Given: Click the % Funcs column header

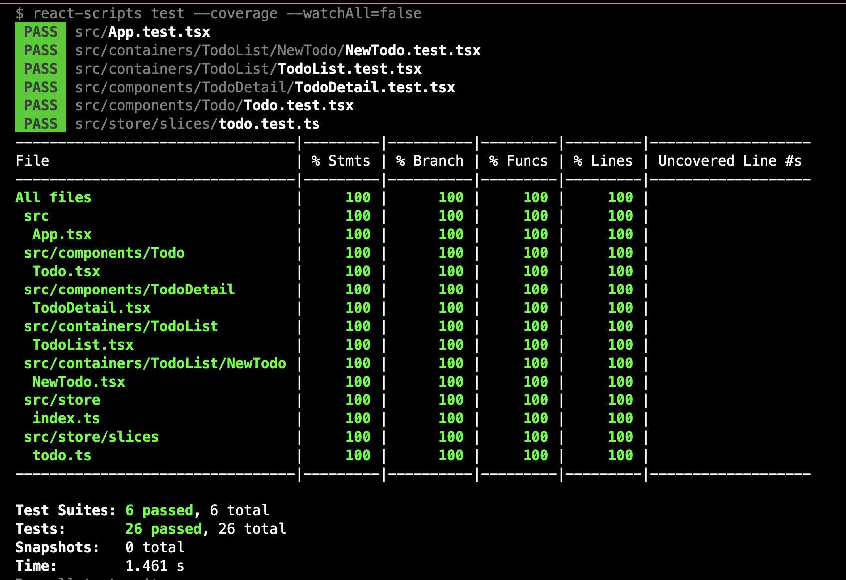Looking at the screenshot, I should pyautogui.click(x=518, y=161).
